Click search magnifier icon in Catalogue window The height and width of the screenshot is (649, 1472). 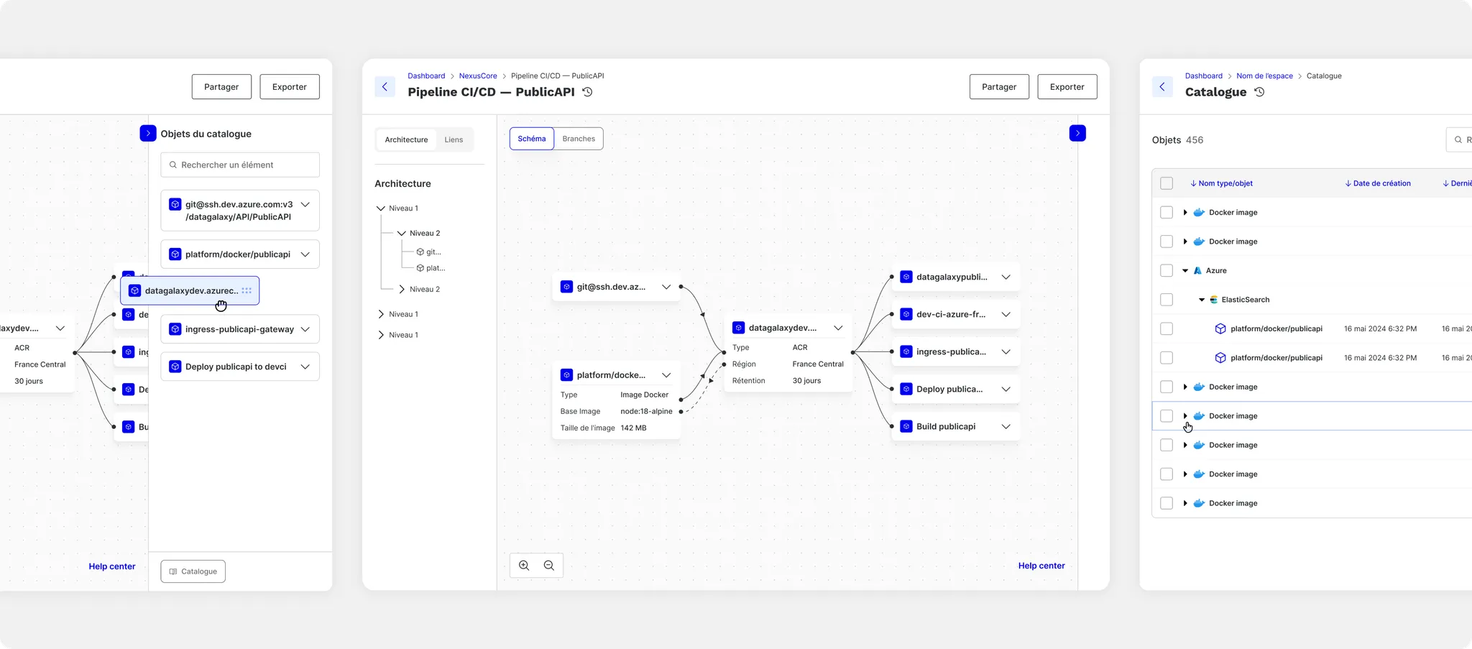1458,140
